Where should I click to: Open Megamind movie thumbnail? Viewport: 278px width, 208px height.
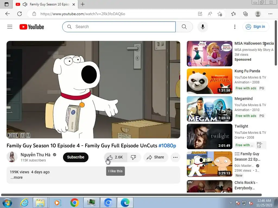pyautogui.click(x=209, y=109)
